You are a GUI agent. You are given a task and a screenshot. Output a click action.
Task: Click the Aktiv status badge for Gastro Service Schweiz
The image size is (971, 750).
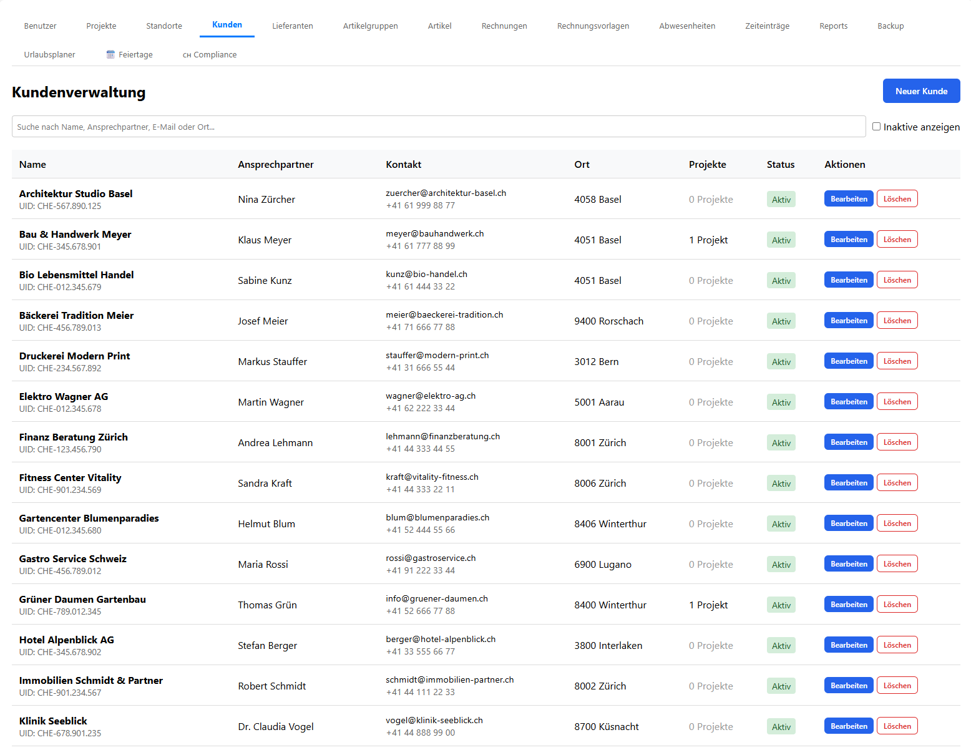coord(781,565)
